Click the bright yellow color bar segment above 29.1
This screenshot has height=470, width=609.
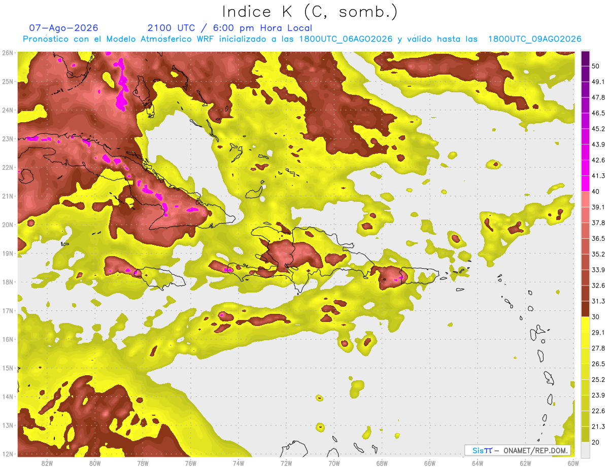[585, 324]
